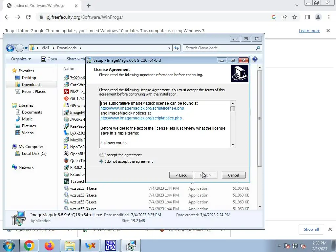Click VM1 in address breadcrumb
The width and height of the screenshot is (336, 252).
click(x=45, y=48)
